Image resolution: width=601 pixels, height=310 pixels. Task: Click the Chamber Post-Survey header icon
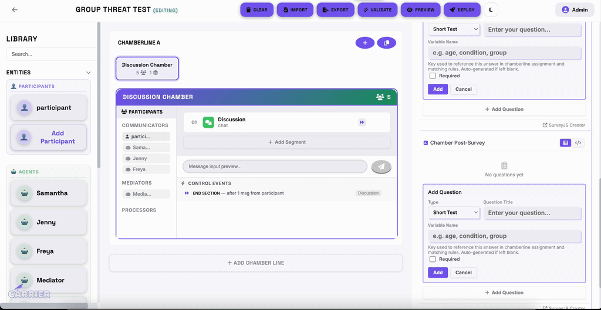click(426, 143)
